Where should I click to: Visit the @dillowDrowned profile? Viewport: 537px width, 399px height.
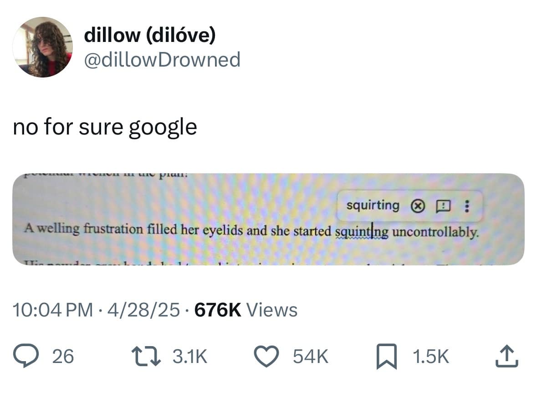click(163, 59)
